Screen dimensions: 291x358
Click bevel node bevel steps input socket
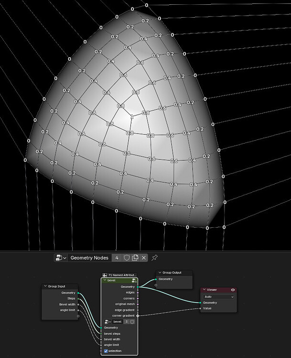[101, 334]
